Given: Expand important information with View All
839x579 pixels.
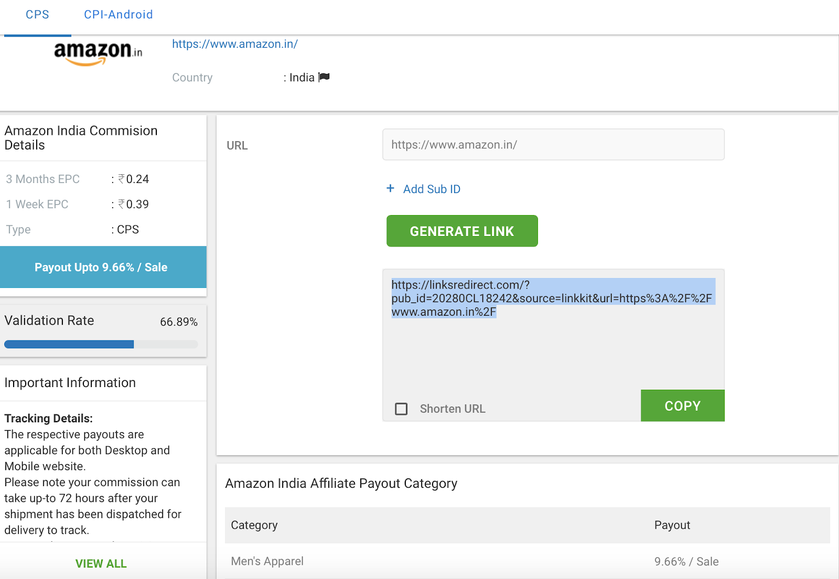Looking at the screenshot, I should (x=101, y=563).
